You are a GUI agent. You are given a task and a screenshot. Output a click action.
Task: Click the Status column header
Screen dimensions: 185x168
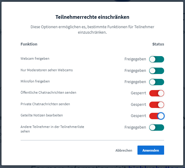coord(158,44)
